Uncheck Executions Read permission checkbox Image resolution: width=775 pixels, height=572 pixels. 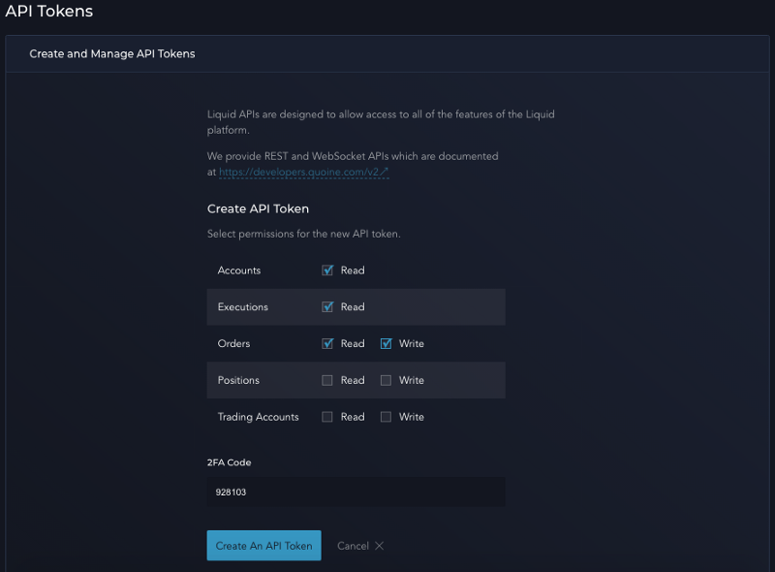coord(327,306)
